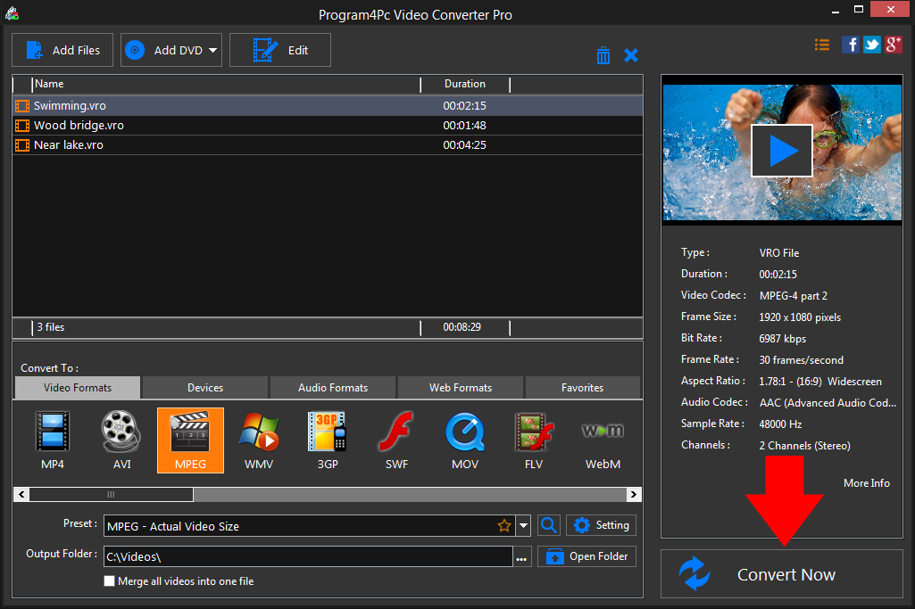Screen dimensions: 915x609
Task: Mark preset as favorite with star
Action: click(504, 526)
